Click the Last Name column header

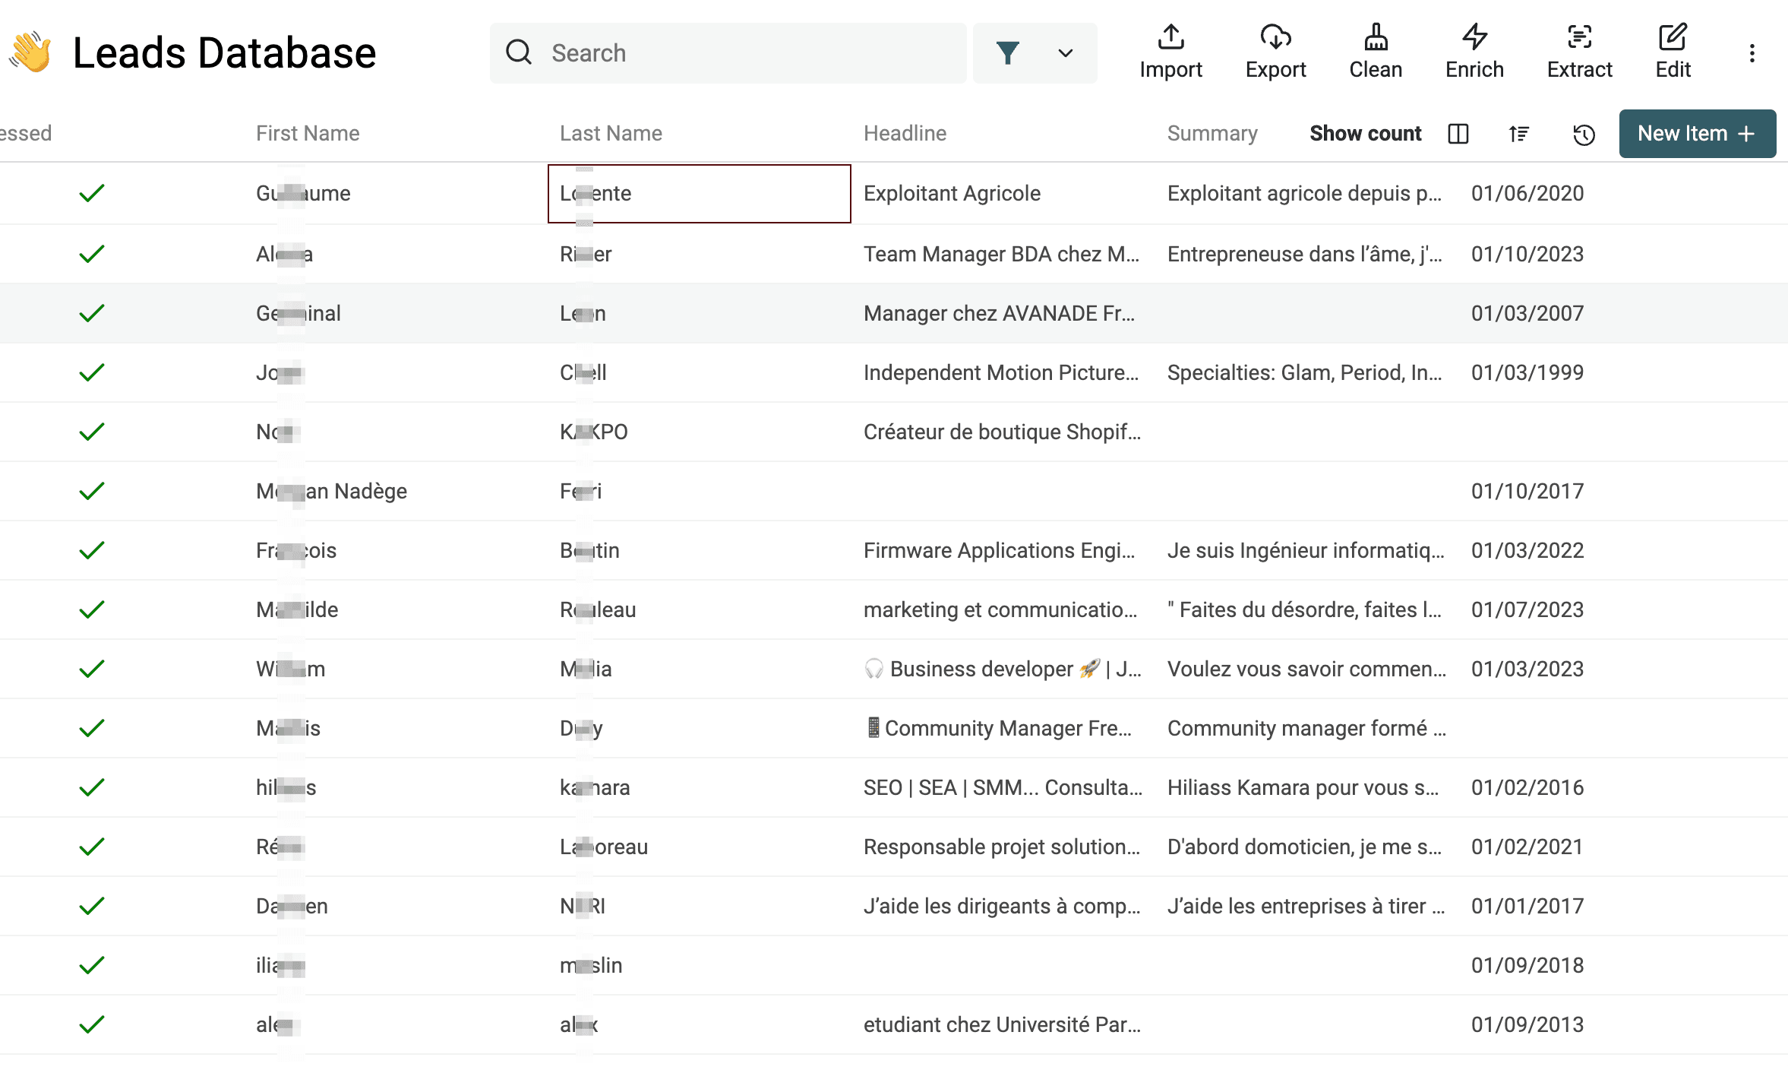tap(611, 133)
